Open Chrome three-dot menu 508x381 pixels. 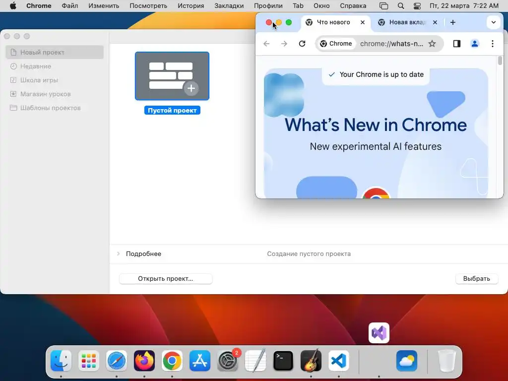pyautogui.click(x=493, y=44)
